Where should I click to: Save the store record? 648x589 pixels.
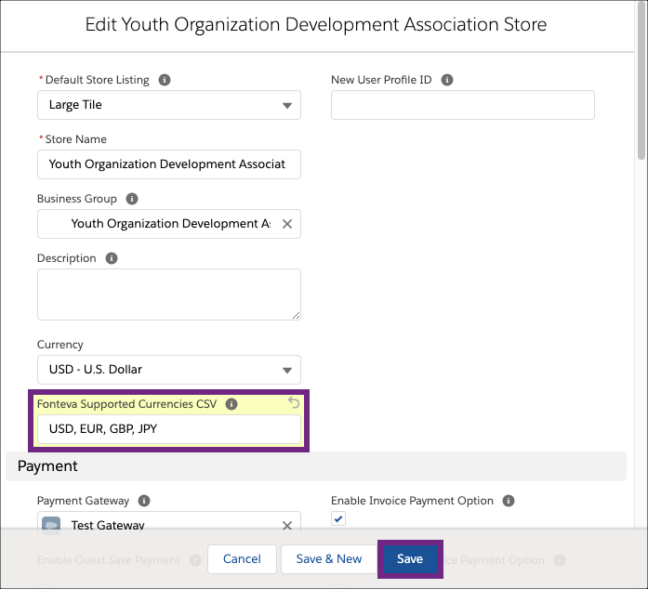pyautogui.click(x=410, y=559)
